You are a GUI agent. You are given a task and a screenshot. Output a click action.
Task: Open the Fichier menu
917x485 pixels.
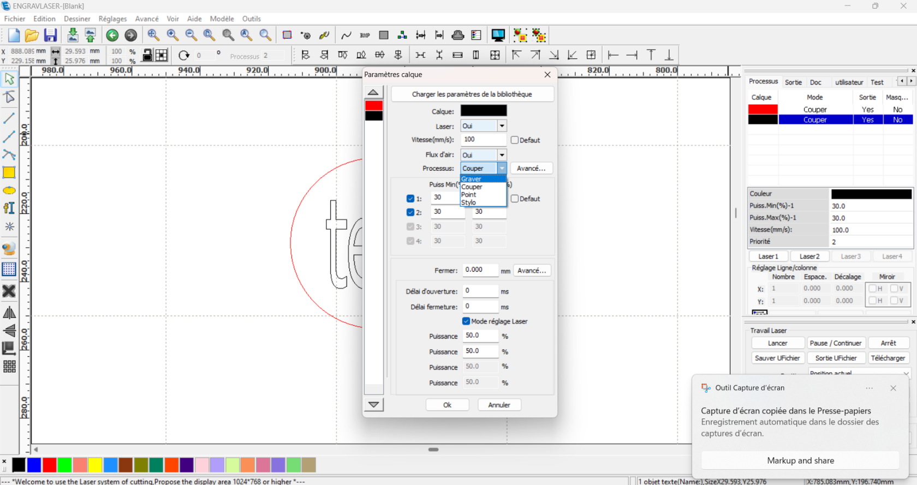[15, 19]
